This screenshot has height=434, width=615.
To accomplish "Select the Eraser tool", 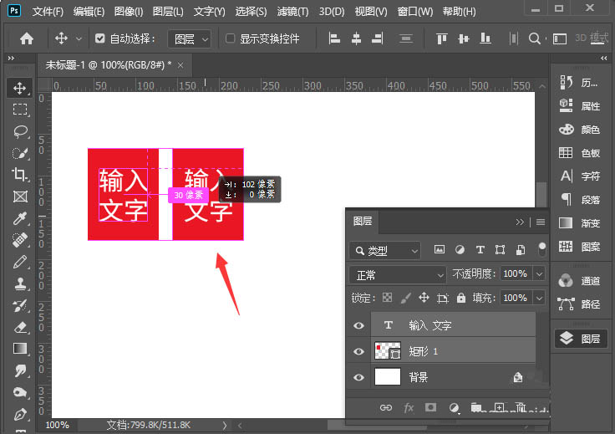I will tap(20, 327).
